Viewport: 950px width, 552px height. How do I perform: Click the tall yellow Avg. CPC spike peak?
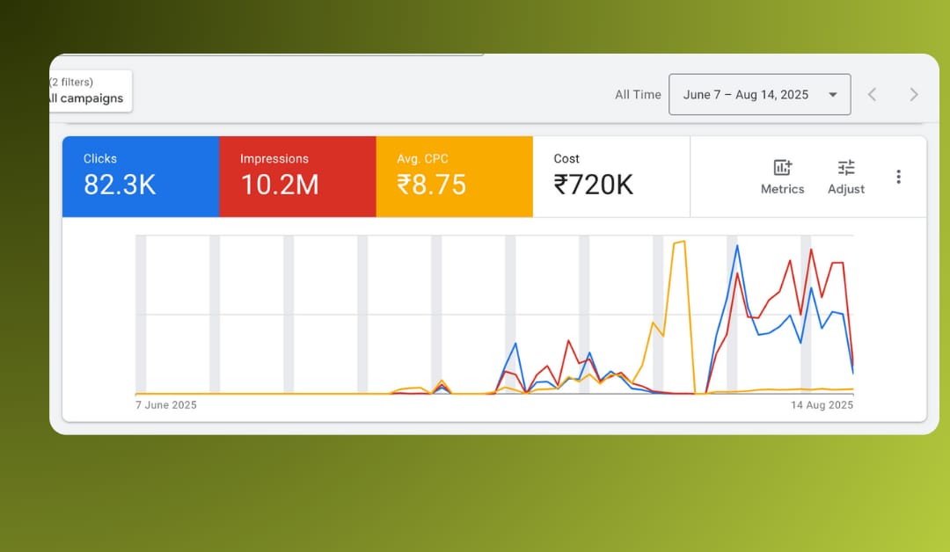(x=679, y=243)
